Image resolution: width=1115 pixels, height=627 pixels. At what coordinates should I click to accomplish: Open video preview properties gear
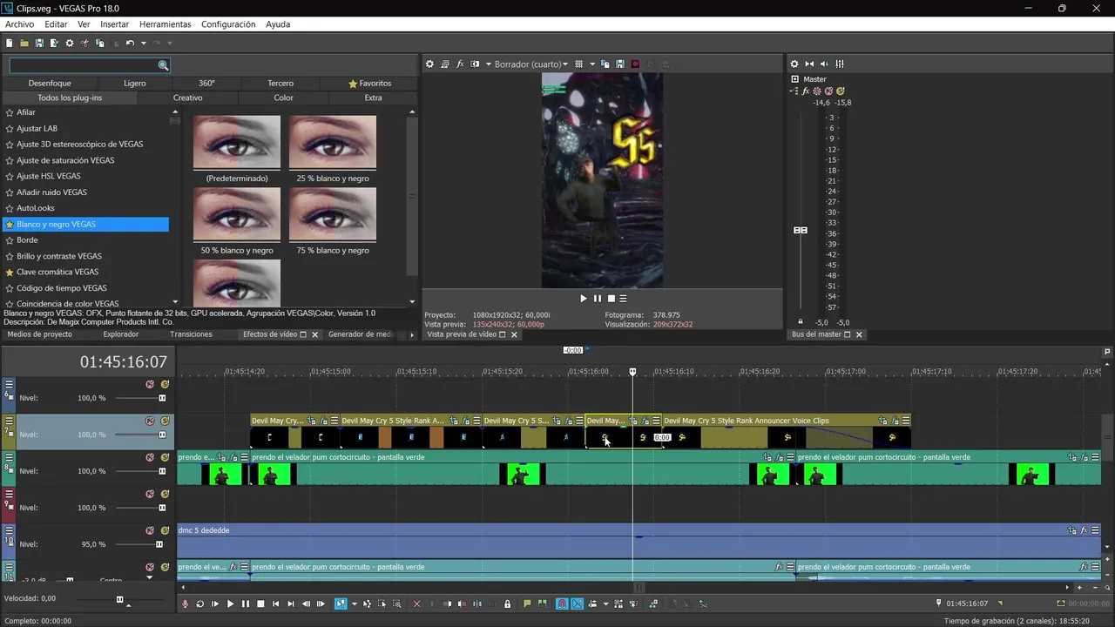(429, 64)
